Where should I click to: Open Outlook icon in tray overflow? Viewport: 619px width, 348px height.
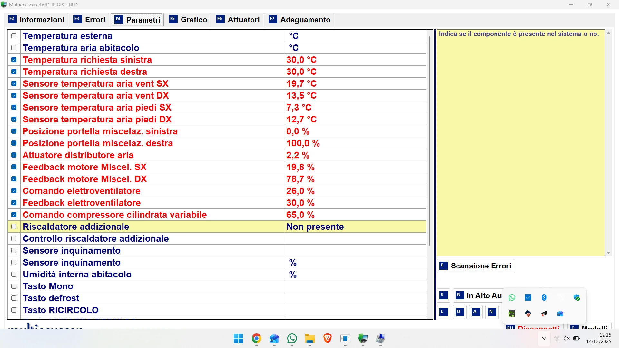click(560, 314)
